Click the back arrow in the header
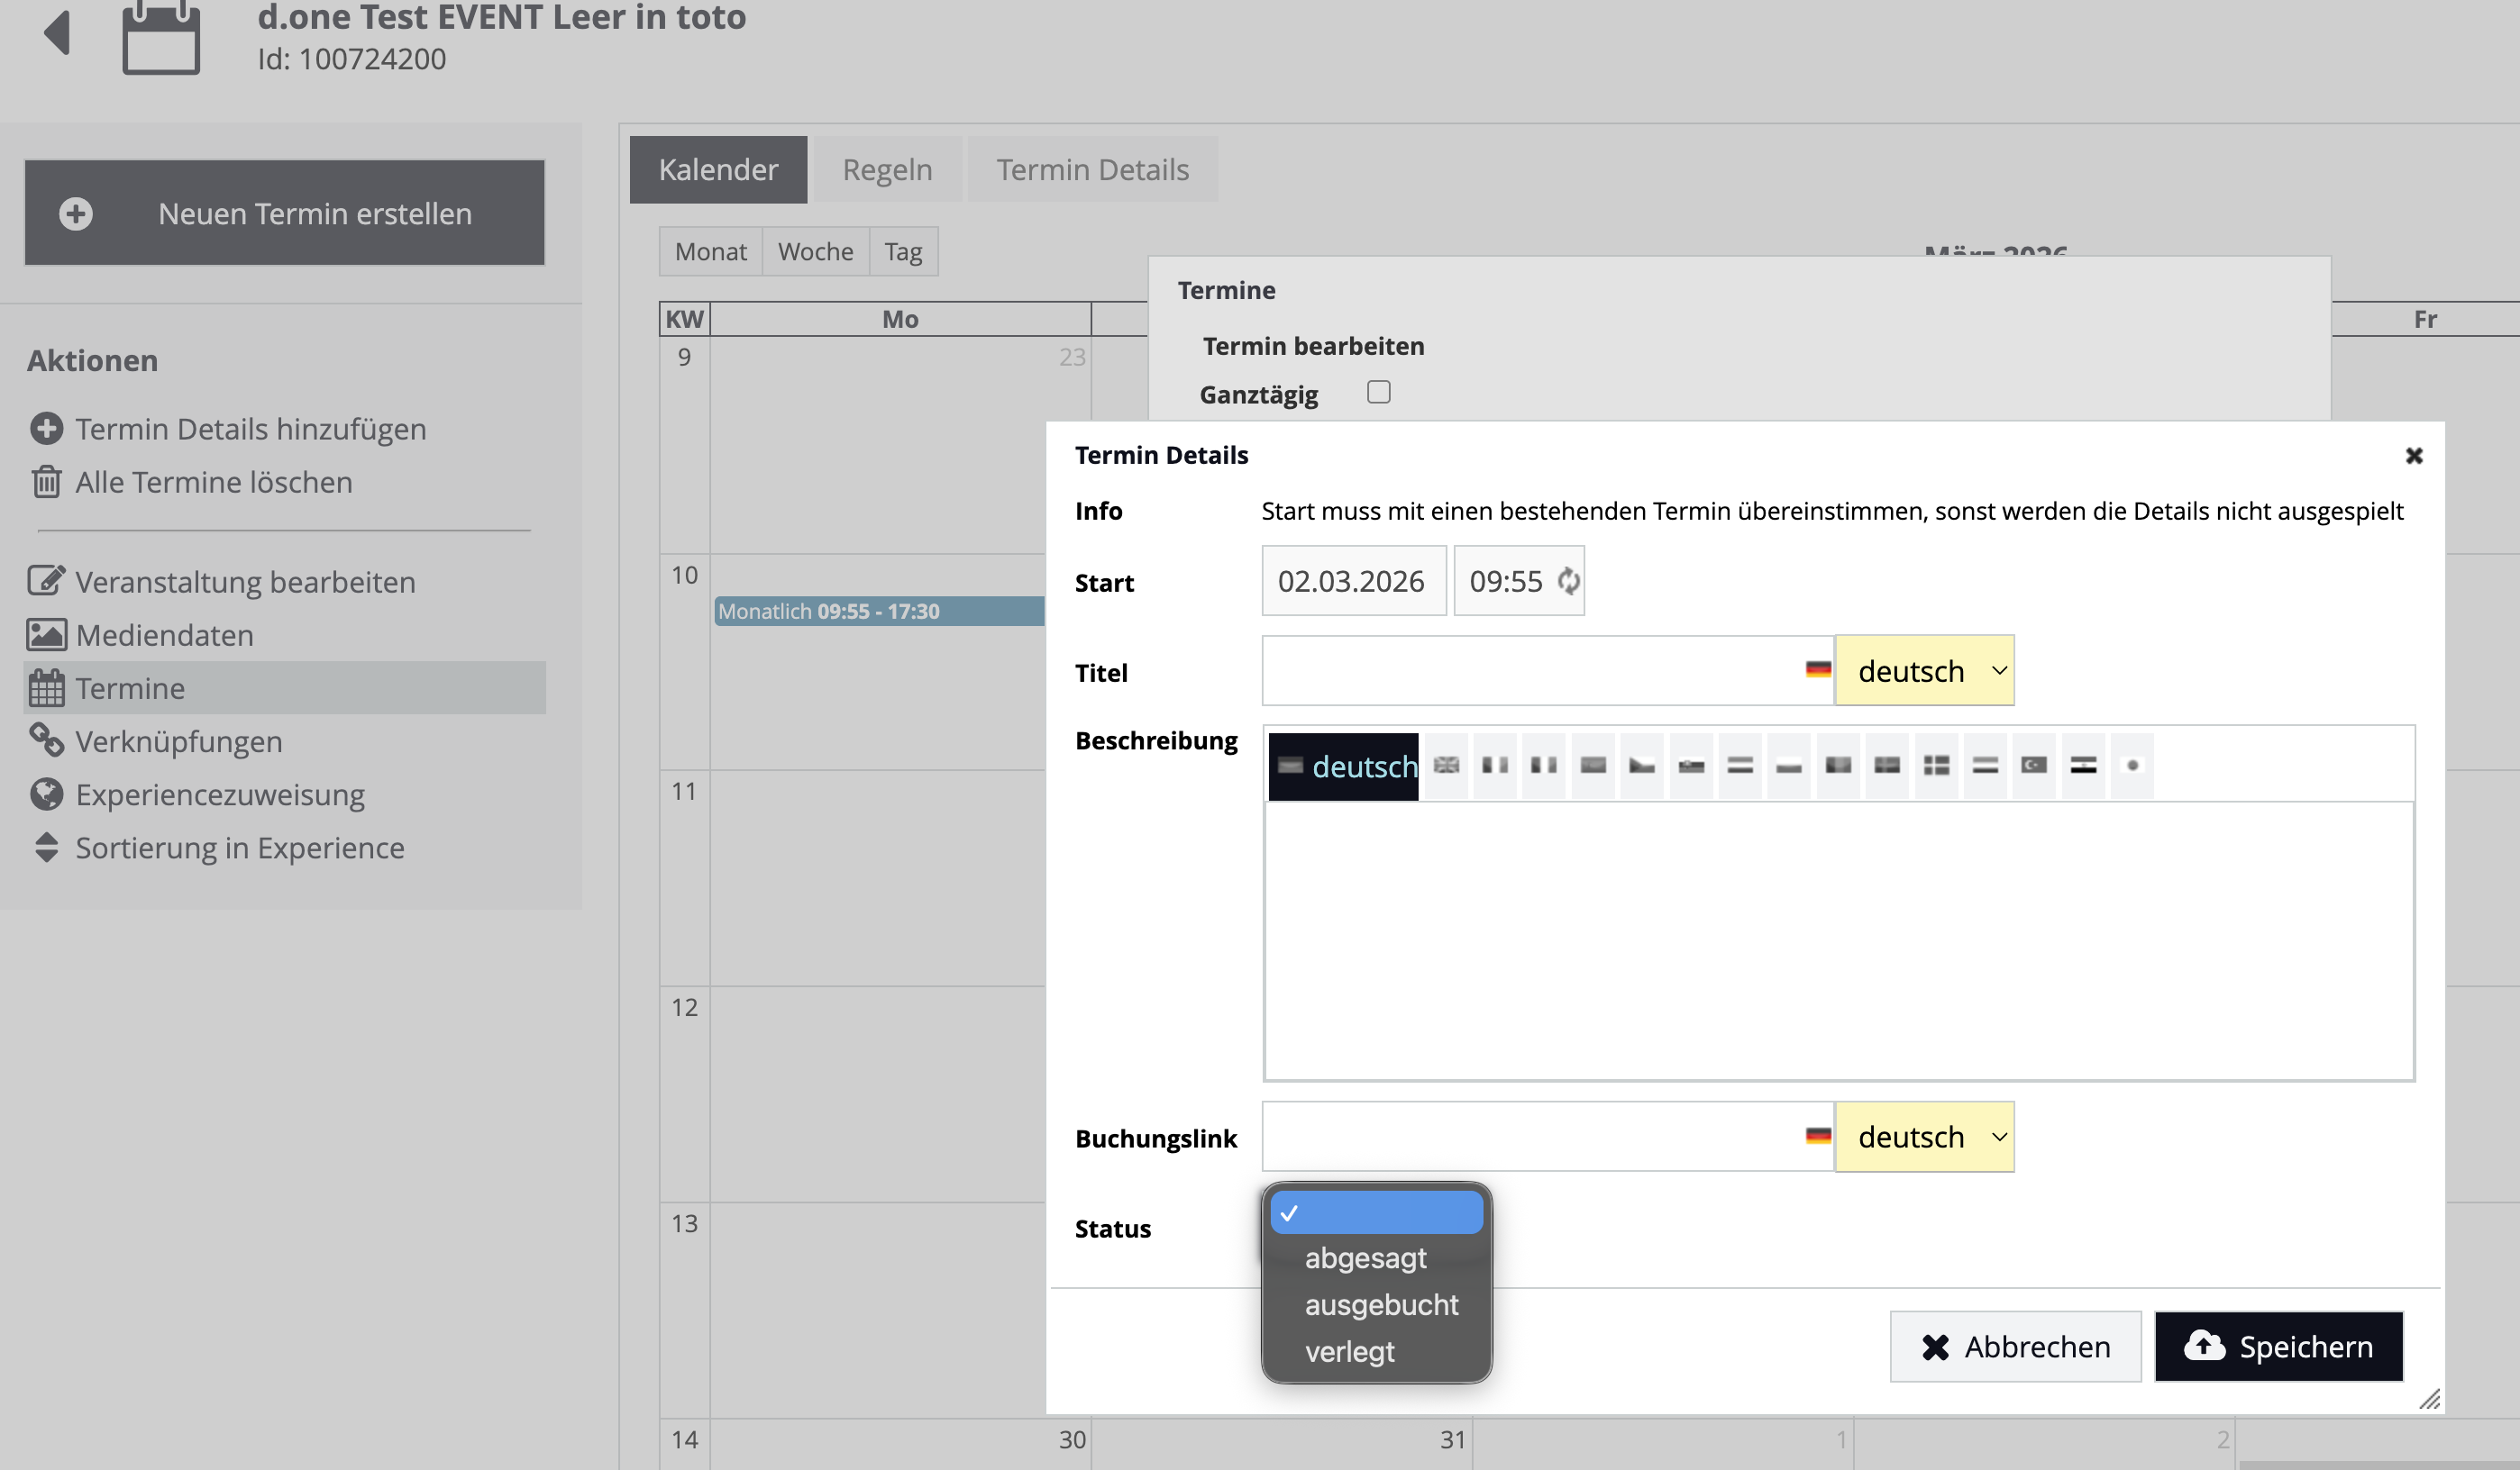This screenshot has width=2520, height=1470. [x=58, y=32]
